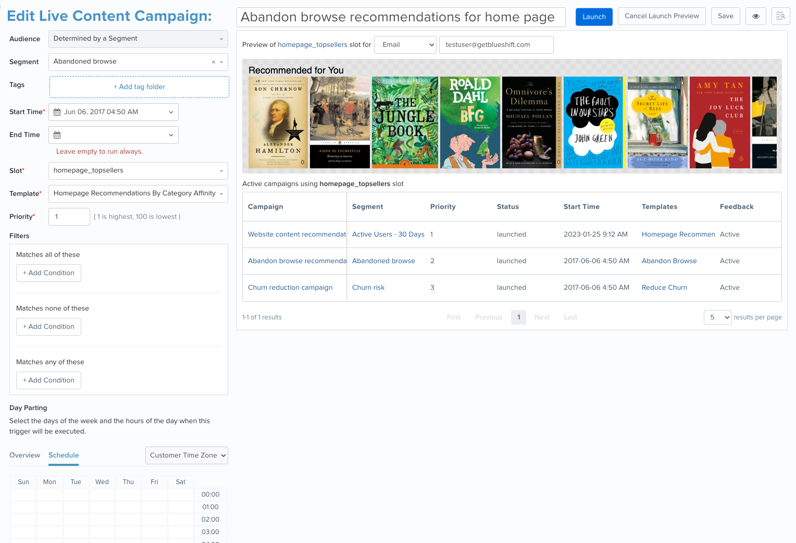Click the Alexander Hamilton book cover
The height and width of the screenshot is (543, 796).
[x=278, y=123]
